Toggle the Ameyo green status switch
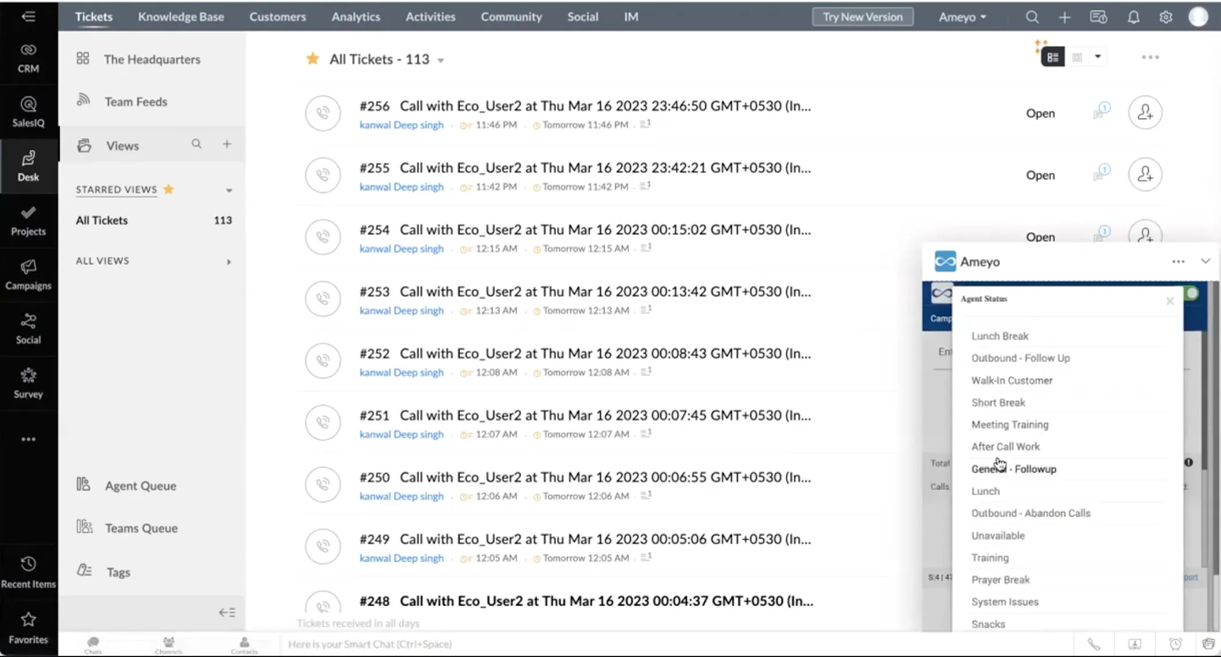 [x=1191, y=293]
